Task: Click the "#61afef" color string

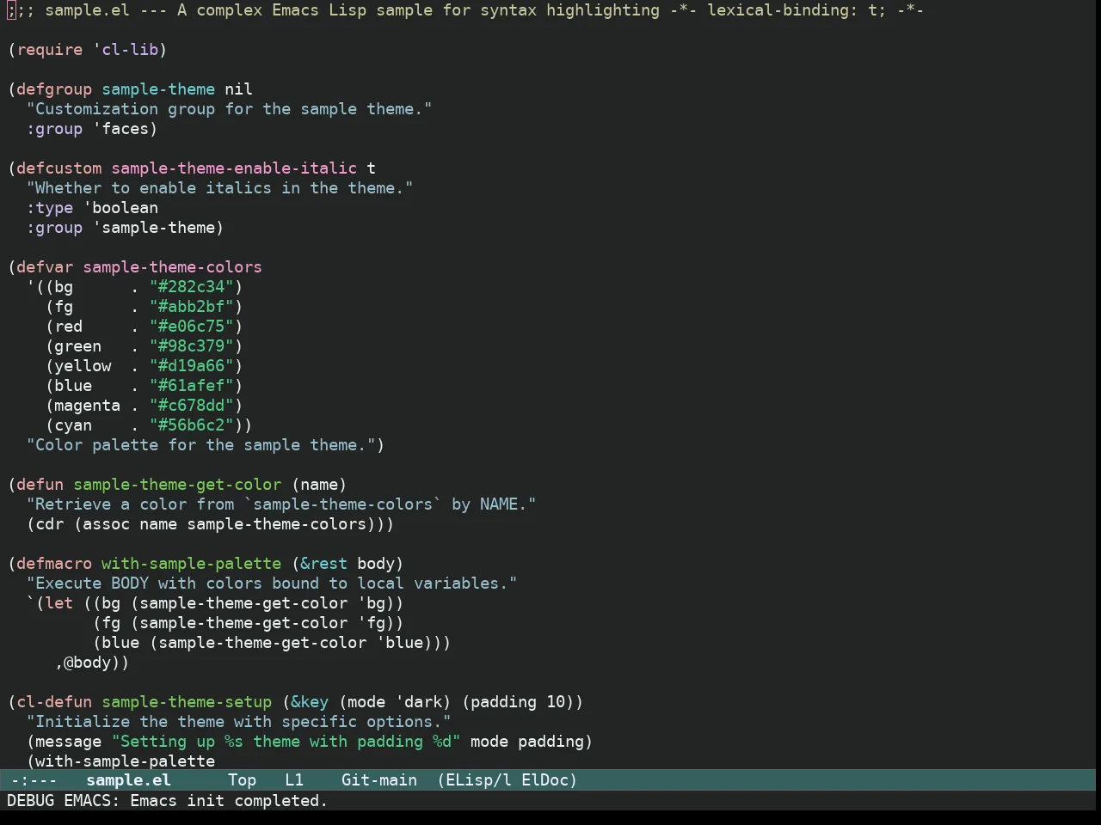Action: tap(192, 386)
